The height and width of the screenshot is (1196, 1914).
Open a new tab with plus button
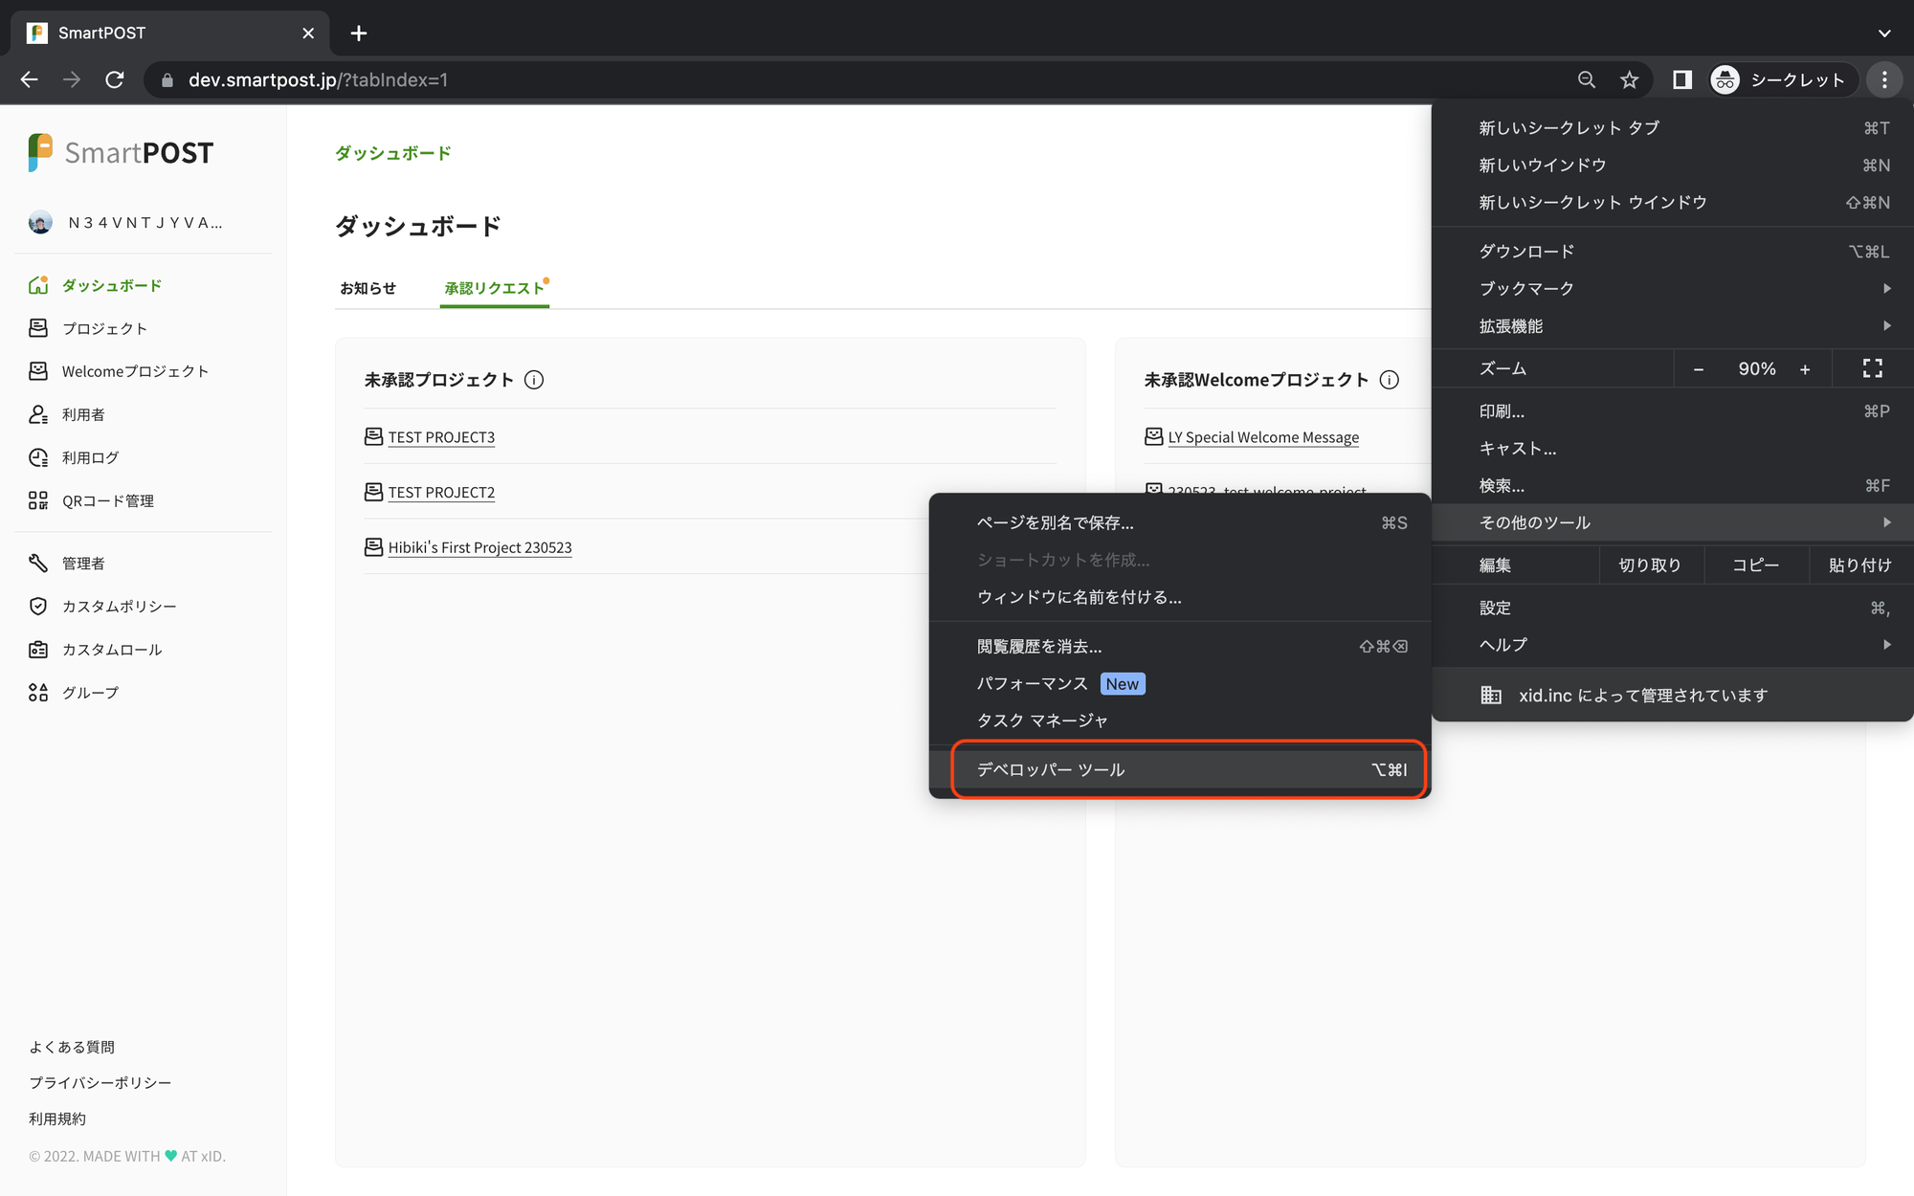(359, 33)
